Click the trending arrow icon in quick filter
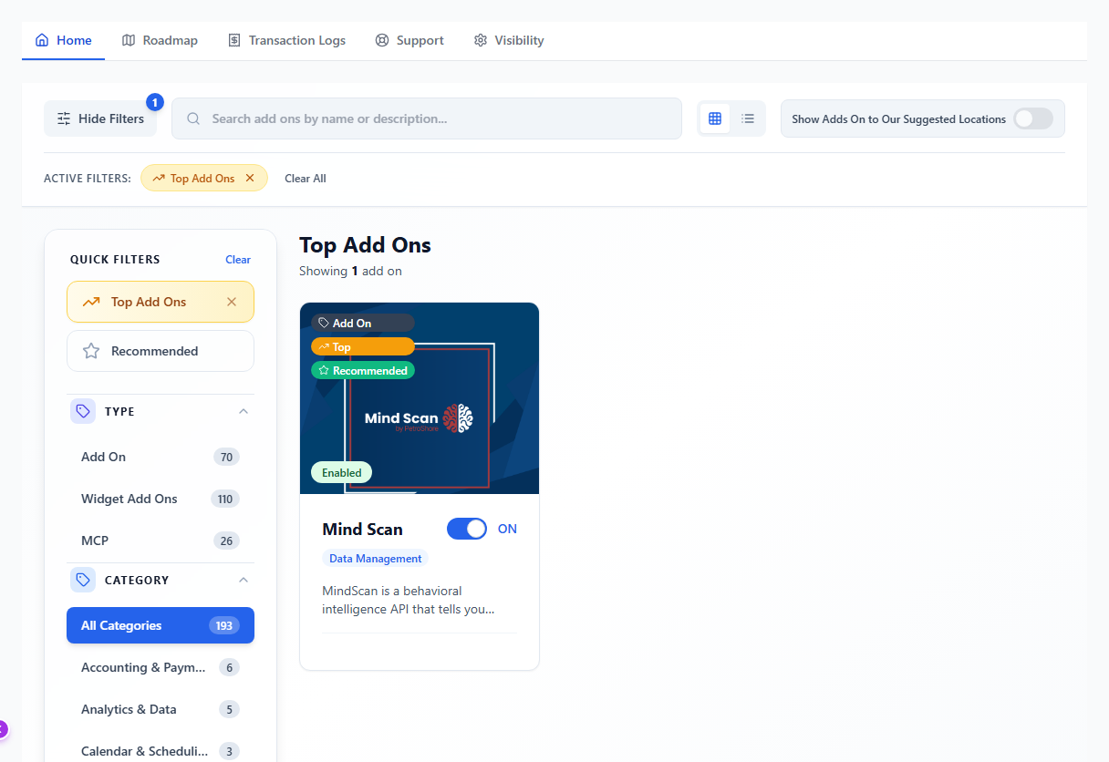This screenshot has width=1109, height=762. click(x=91, y=302)
